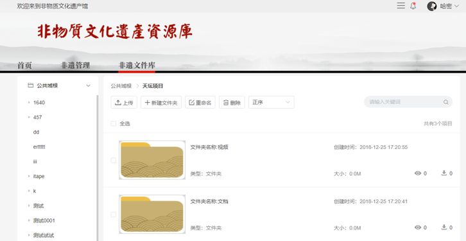Screen dimensions: 466x241
Task: Open the 视频 folder thumbnail
Action: (x=152, y=160)
